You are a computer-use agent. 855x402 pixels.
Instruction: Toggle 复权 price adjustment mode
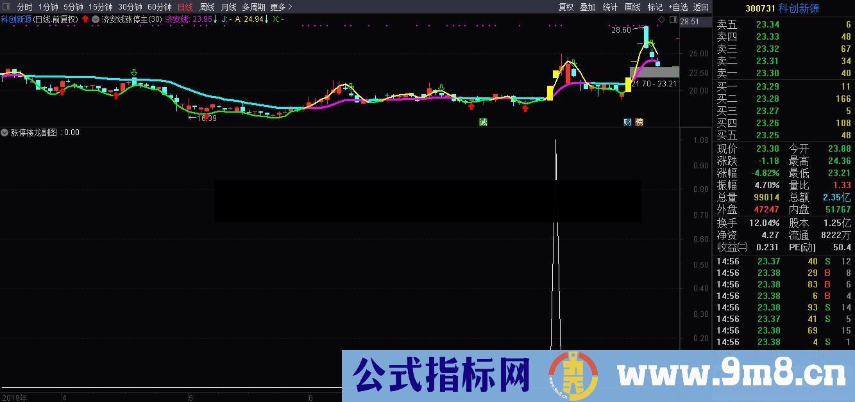click(565, 7)
